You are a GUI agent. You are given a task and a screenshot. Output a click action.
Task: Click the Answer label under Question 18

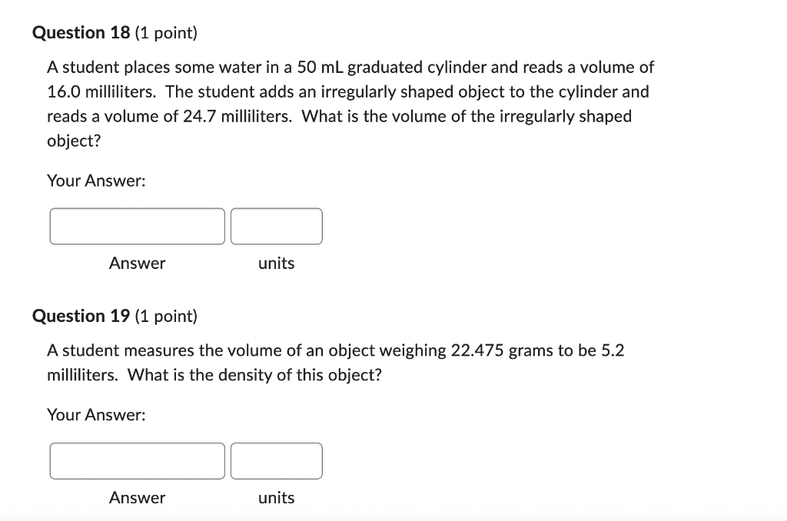pyautogui.click(x=138, y=263)
